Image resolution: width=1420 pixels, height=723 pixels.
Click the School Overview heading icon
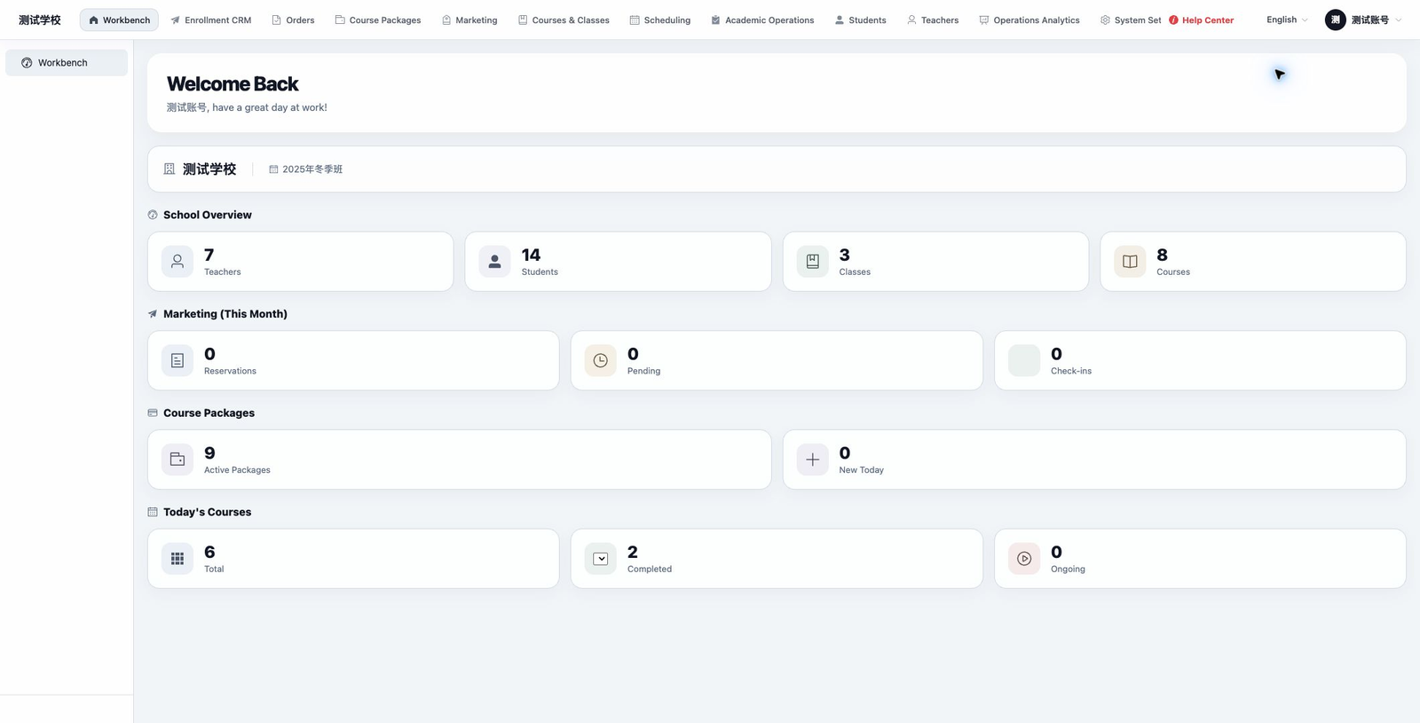pyautogui.click(x=153, y=215)
